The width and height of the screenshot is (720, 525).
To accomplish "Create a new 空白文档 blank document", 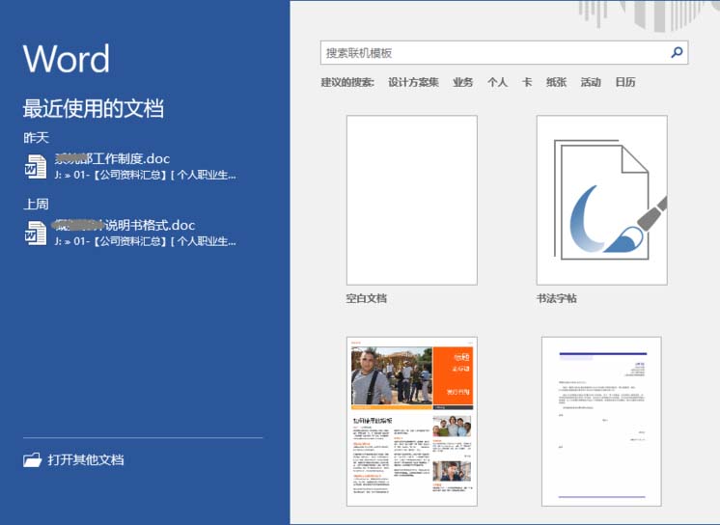I will (x=412, y=200).
